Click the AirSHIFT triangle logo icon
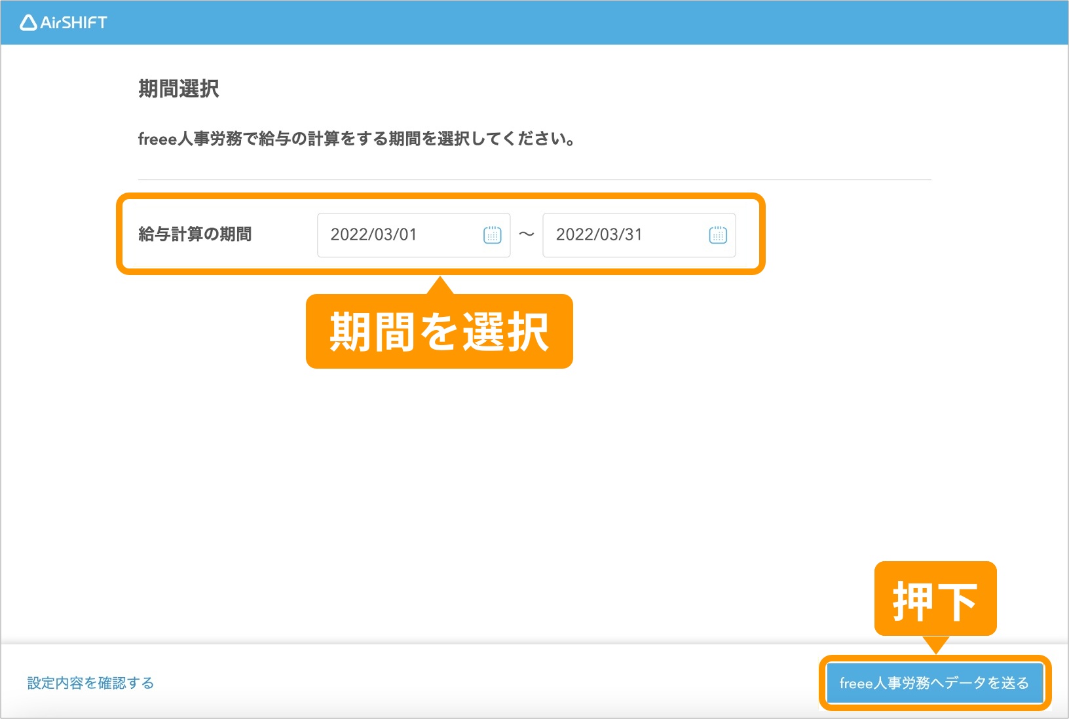The image size is (1069, 719). (28, 23)
